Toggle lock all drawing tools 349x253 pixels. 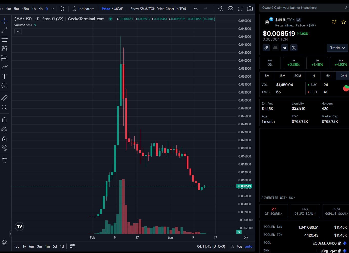pos(4,138)
